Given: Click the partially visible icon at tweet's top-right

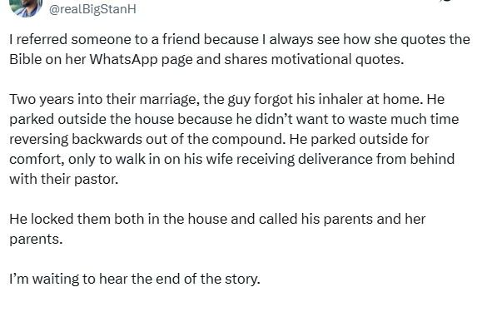Looking at the screenshot, I should click(445, 1).
